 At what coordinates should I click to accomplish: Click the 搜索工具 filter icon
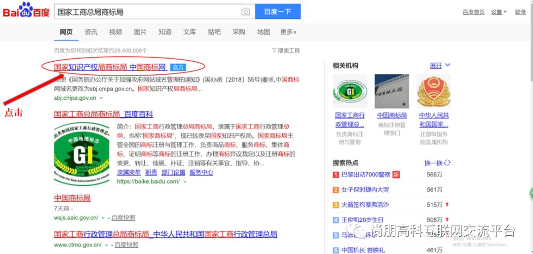pyautogui.click(x=274, y=51)
